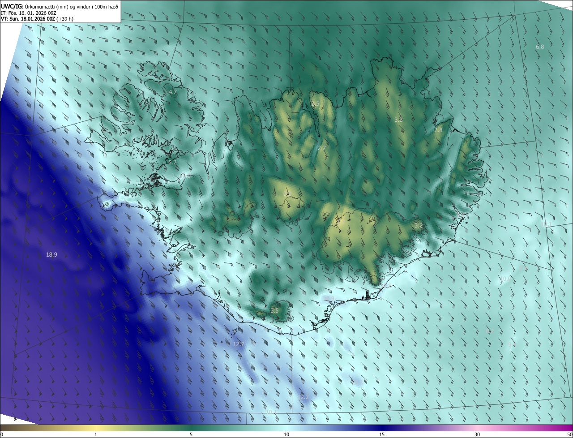573x438 pixels.
Task: Click the "6.8" precipitation value
Action: tap(540, 47)
